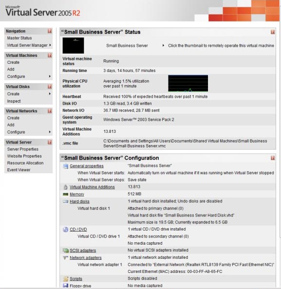Click the Scripts scroll icon
This screenshot has width=281, height=289.
coord(66,279)
